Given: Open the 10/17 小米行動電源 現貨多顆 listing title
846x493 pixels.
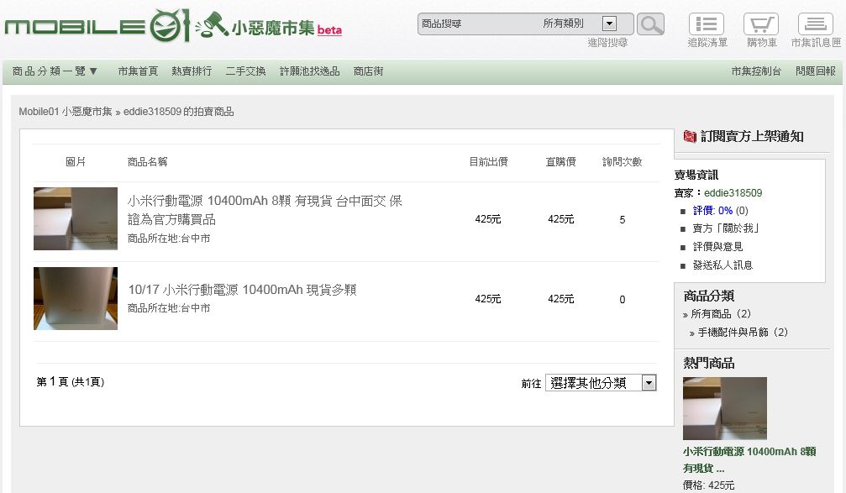Looking at the screenshot, I should coord(242,290).
